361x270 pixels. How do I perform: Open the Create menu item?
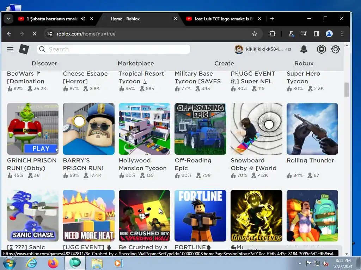click(x=224, y=63)
